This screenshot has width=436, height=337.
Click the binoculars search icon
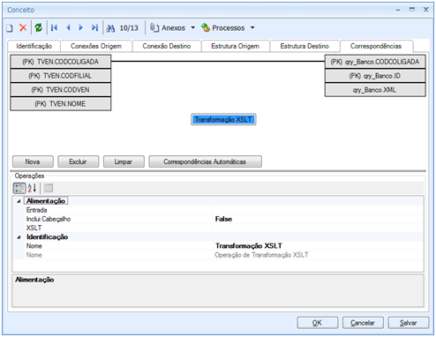[110, 28]
